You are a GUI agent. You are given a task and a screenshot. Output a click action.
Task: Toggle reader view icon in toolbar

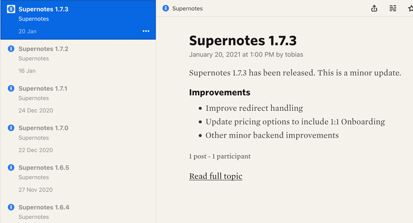tap(393, 8)
